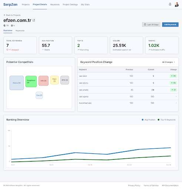Open My Stats nav item

click(85, 4)
